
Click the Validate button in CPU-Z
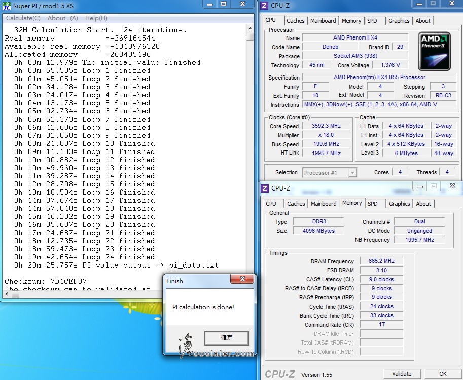tap(402, 374)
